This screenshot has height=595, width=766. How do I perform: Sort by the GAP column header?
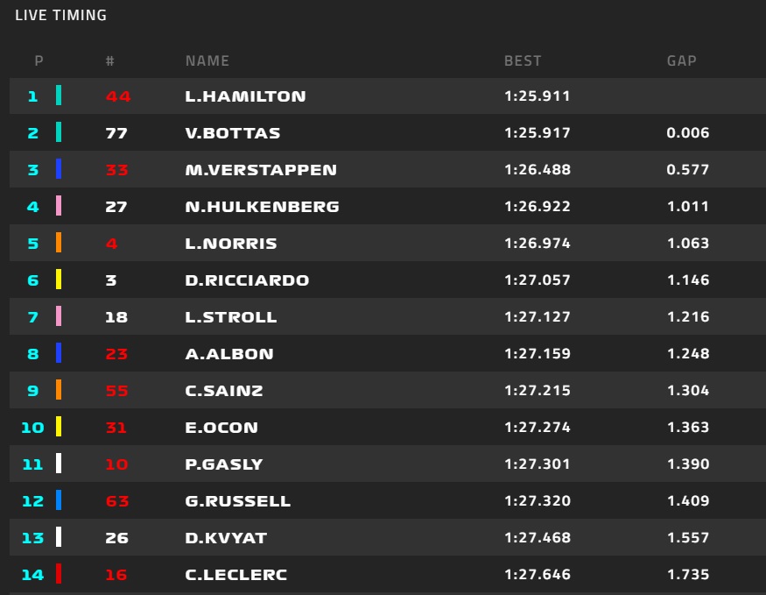pyautogui.click(x=681, y=61)
